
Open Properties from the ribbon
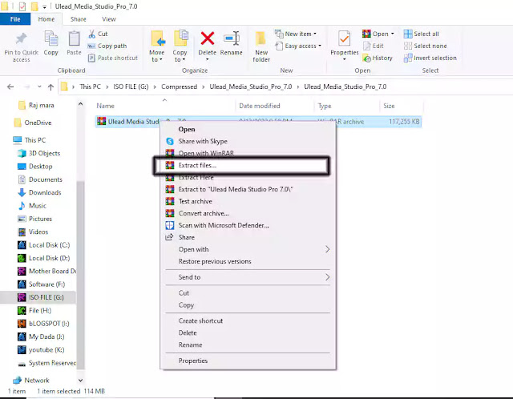pos(344,46)
